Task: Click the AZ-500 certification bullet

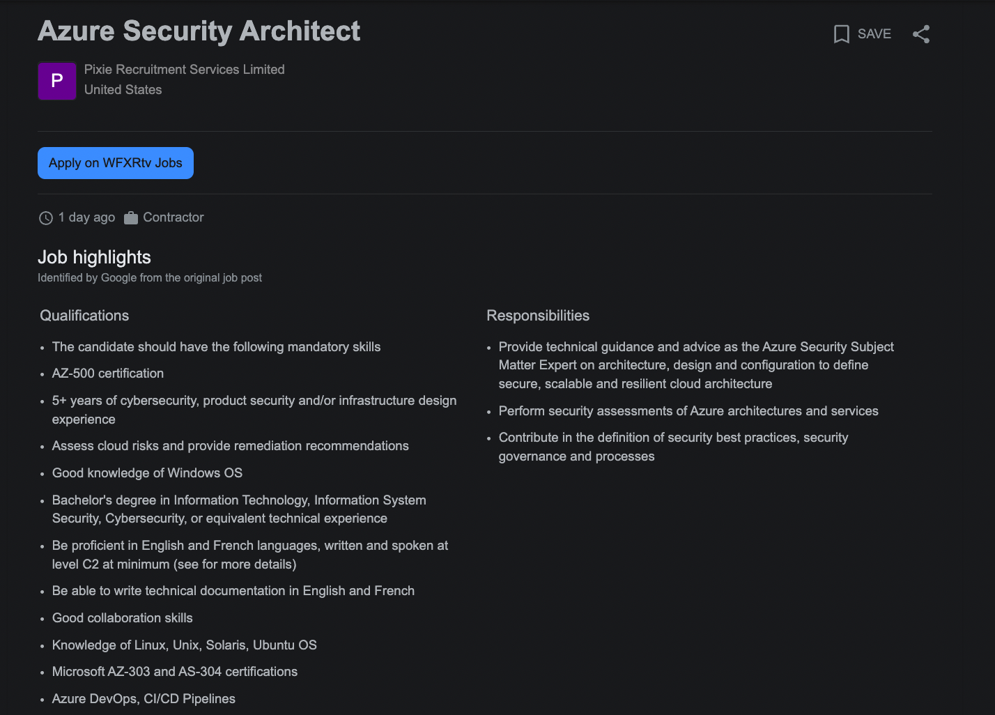Action: click(108, 374)
